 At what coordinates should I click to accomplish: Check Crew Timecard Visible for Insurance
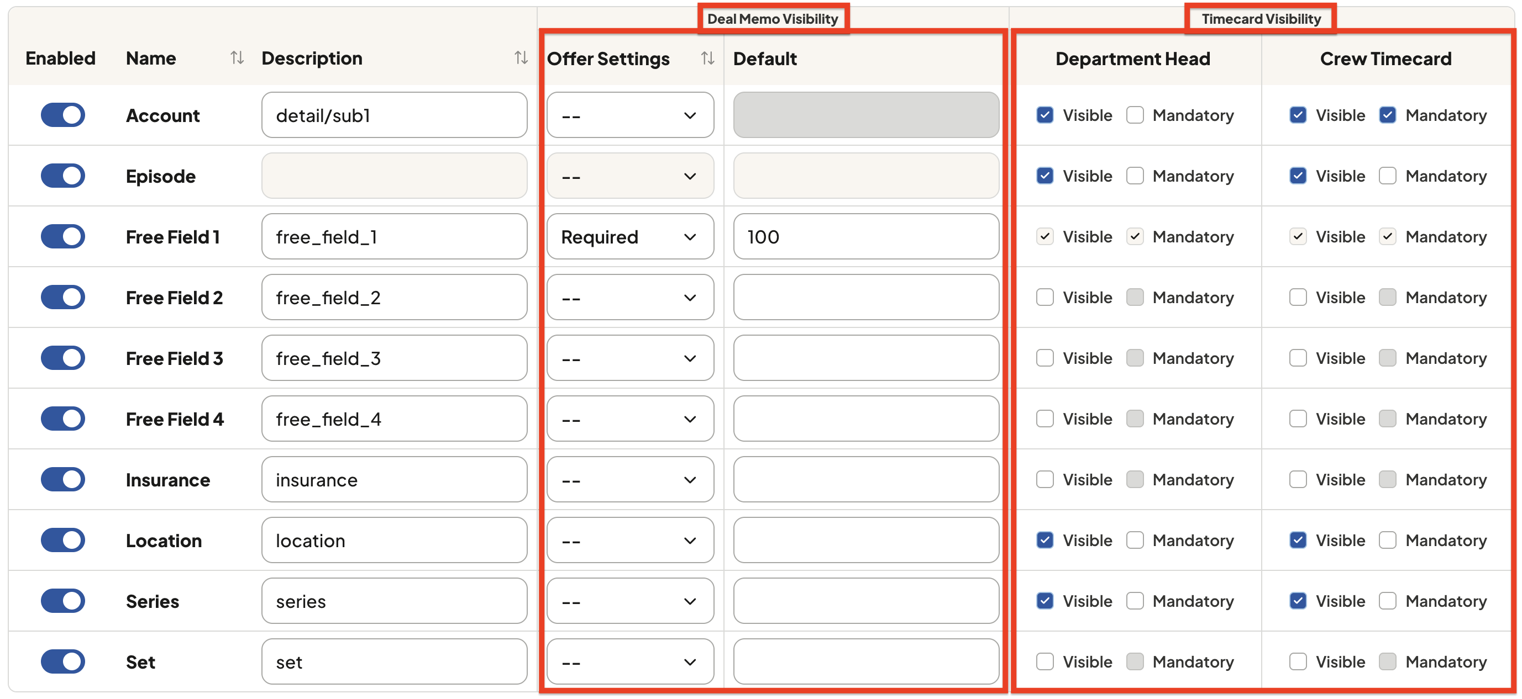pyautogui.click(x=1298, y=479)
